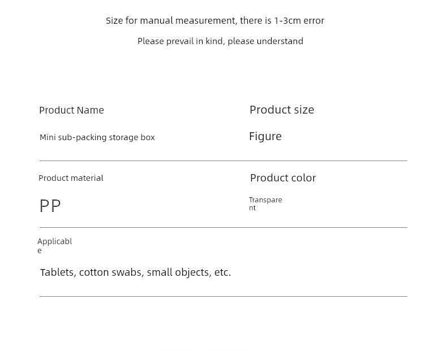Click the 'Product material' label

point(71,178)
